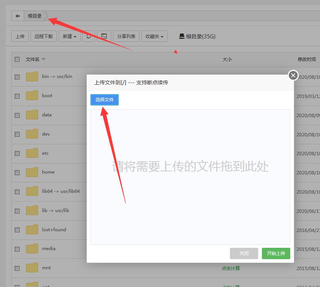Toggle the select-all checkbox in header
This screenshot has height=287, width=320.
point(17,59)
